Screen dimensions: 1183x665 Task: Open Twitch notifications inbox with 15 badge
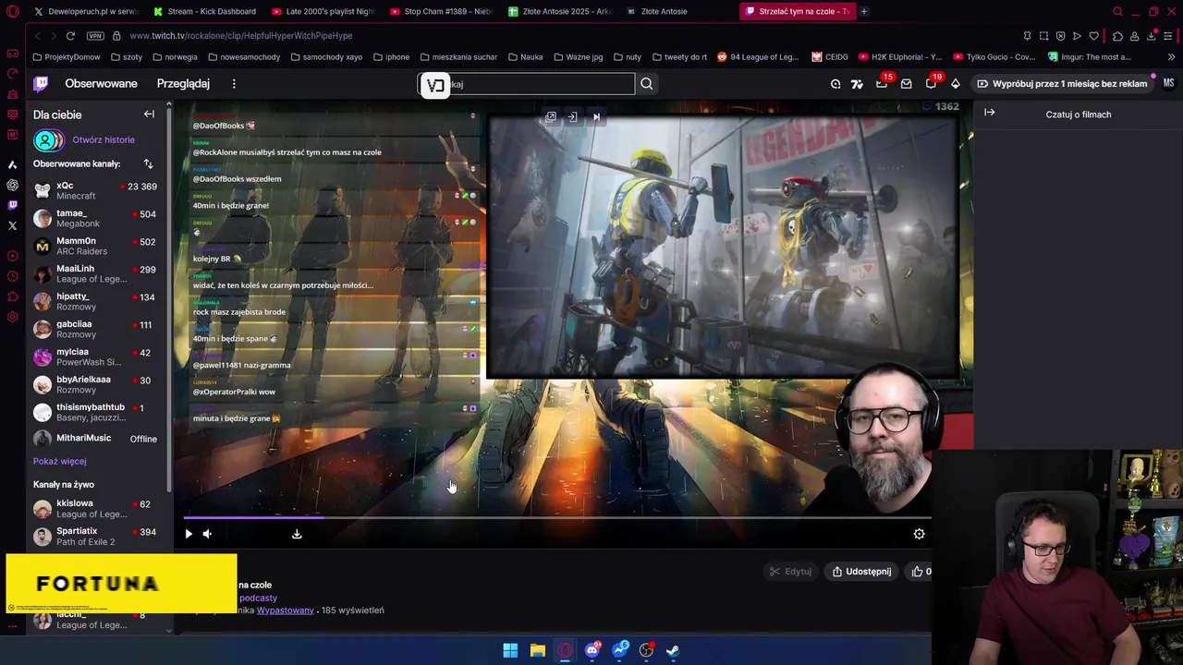[882, 83]
